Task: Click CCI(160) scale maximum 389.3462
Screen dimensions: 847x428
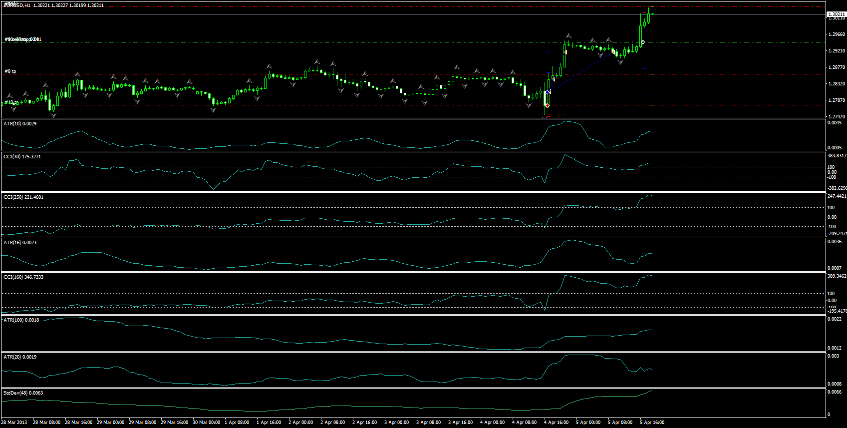Action: click(837, 276)
